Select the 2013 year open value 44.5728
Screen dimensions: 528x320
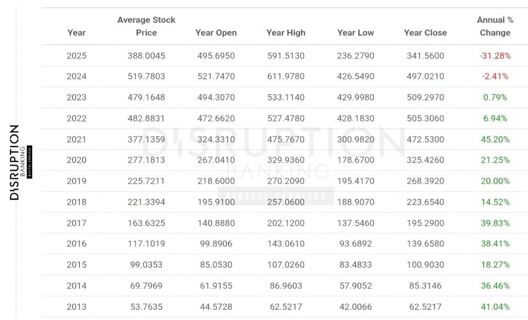click(216, 307)
